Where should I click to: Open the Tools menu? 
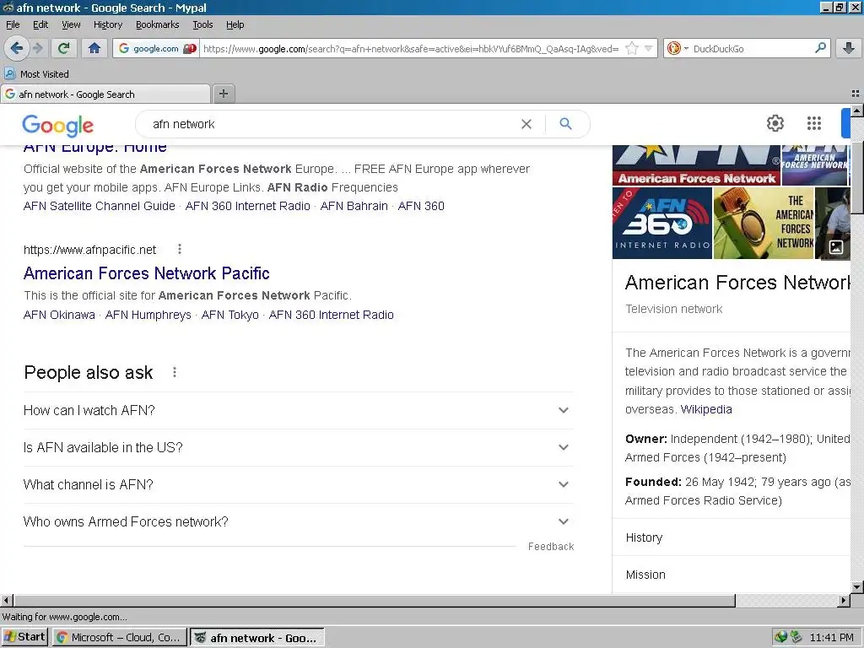(202, 24)
